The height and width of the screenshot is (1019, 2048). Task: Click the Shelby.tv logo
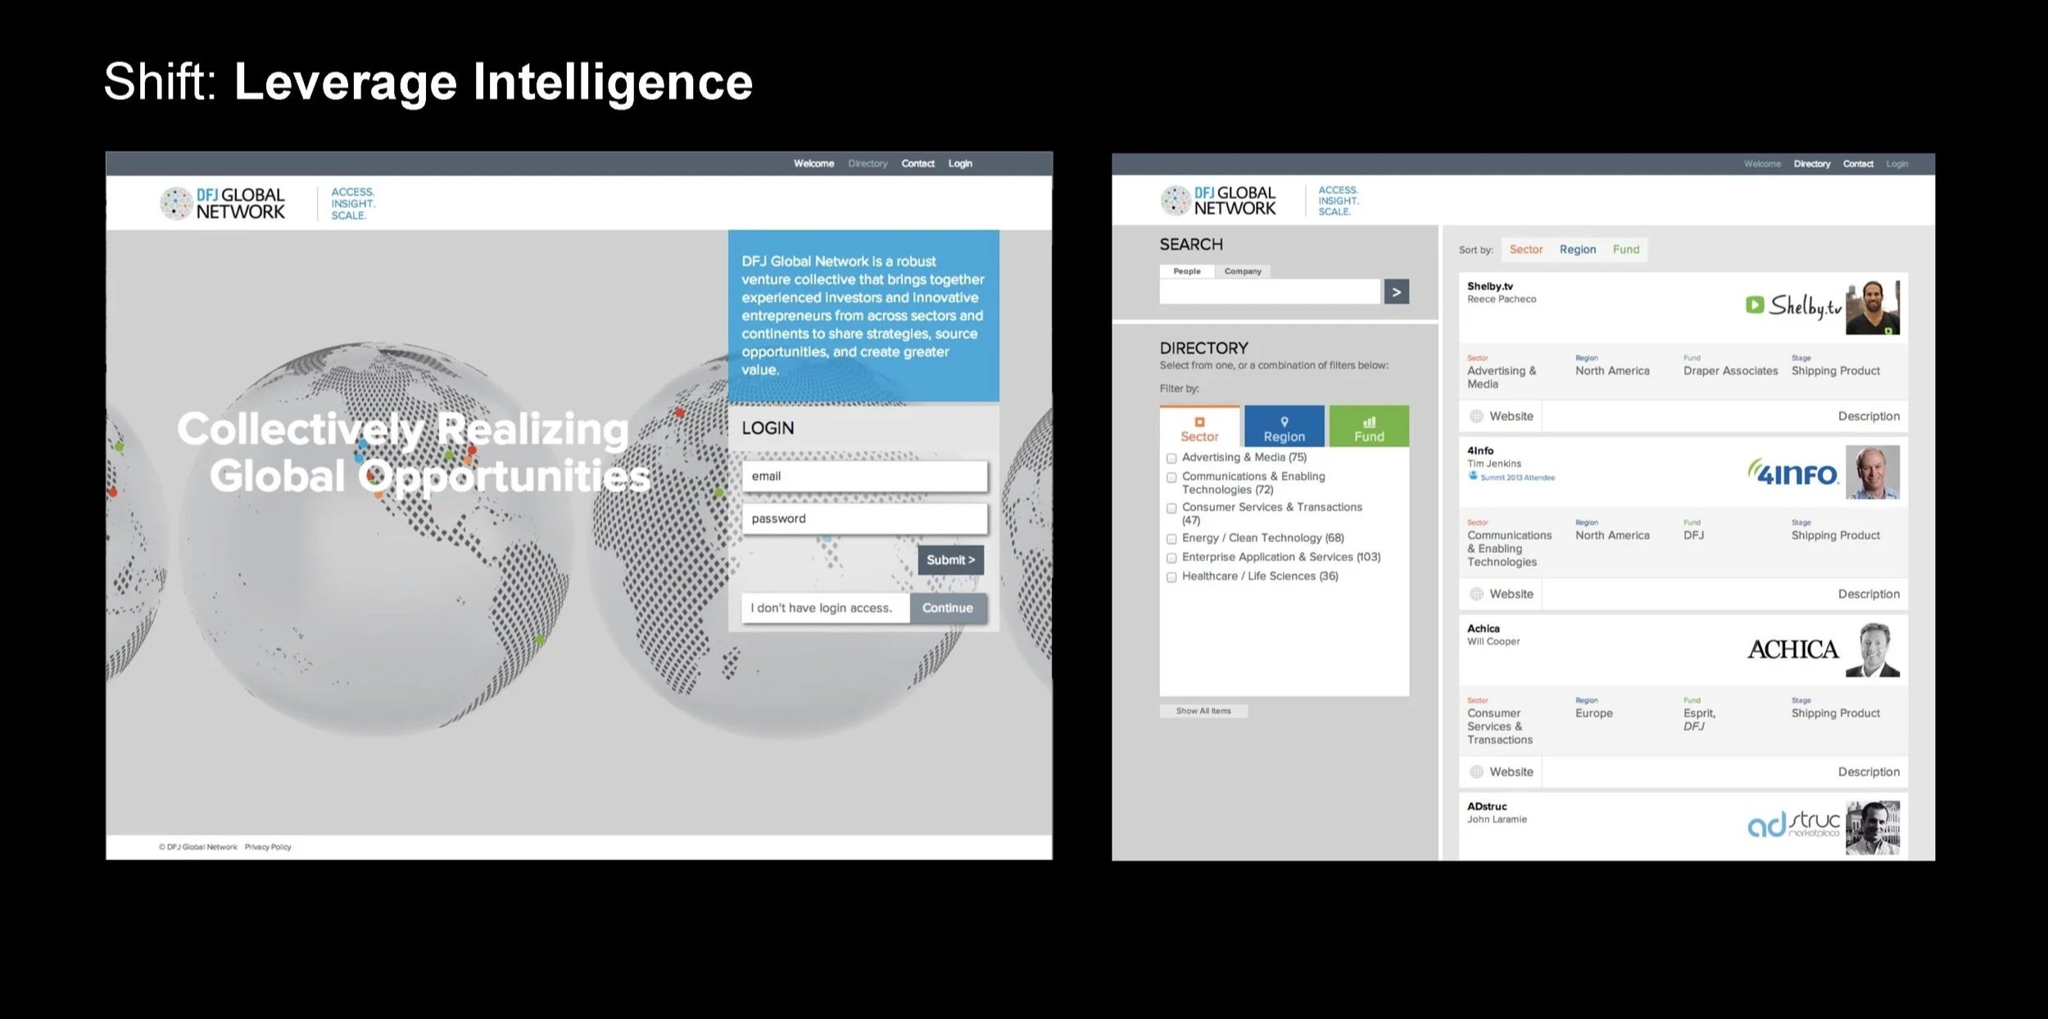coord(1793,306)
